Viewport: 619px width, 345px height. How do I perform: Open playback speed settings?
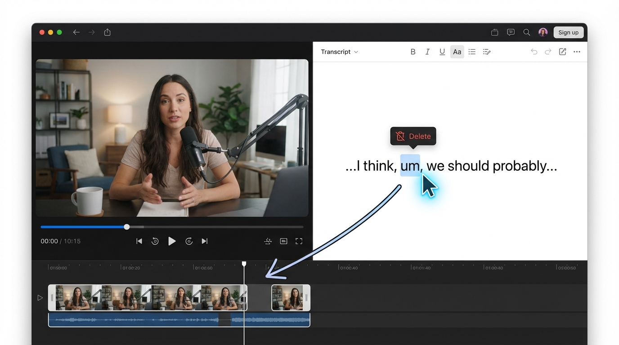[268, 241]
